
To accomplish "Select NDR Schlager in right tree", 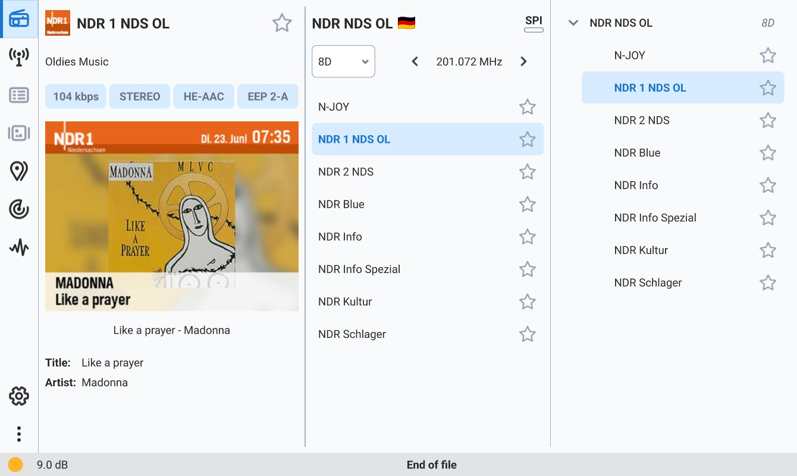I will 683,283.
